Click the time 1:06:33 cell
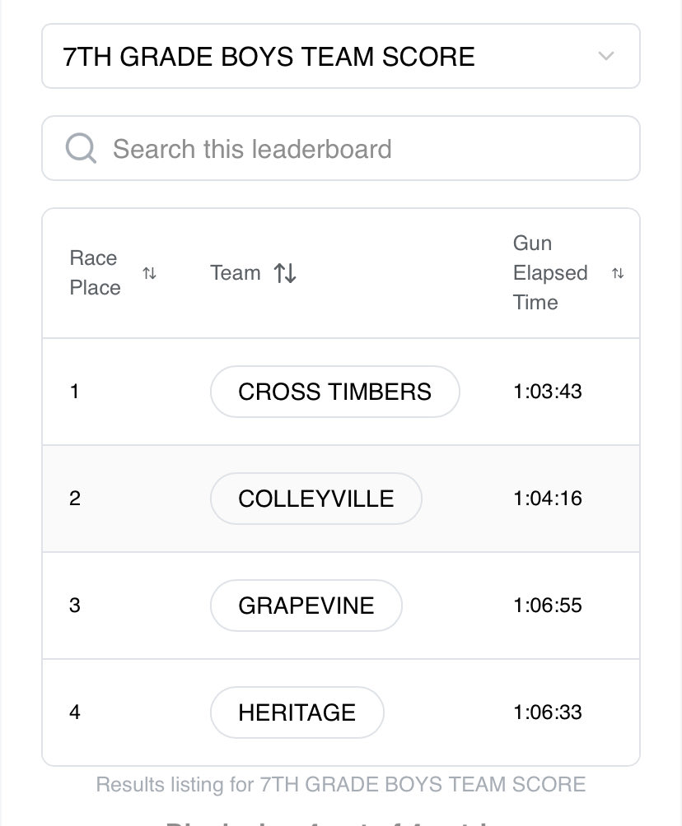 click(548, 712)
